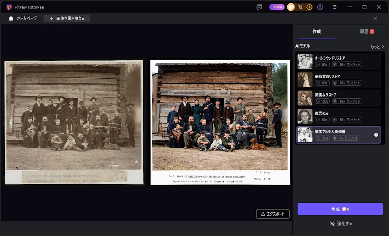
Task: Click the 生成 generate button
Action: tap(340, 209)
